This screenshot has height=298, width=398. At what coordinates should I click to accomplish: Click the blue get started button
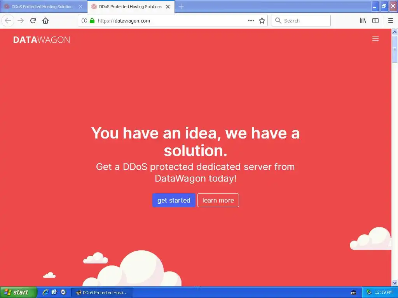point(174,200)
